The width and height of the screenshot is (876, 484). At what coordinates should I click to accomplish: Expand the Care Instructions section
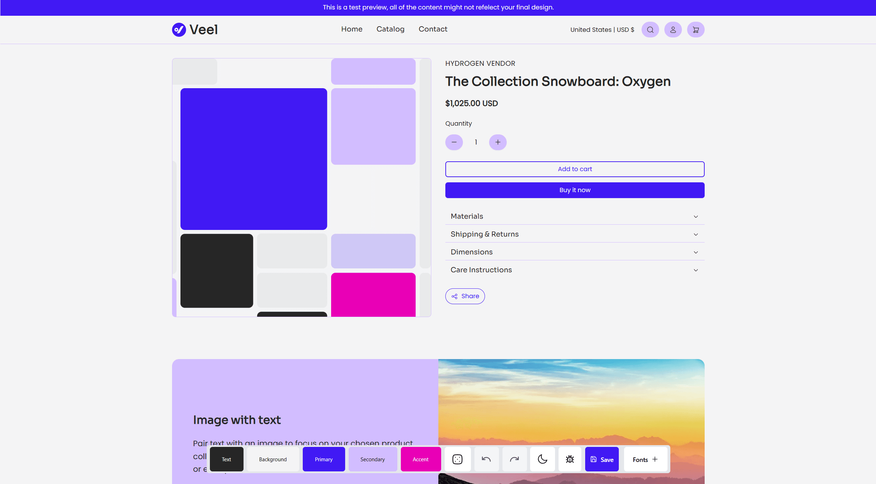tap(575, 270)
